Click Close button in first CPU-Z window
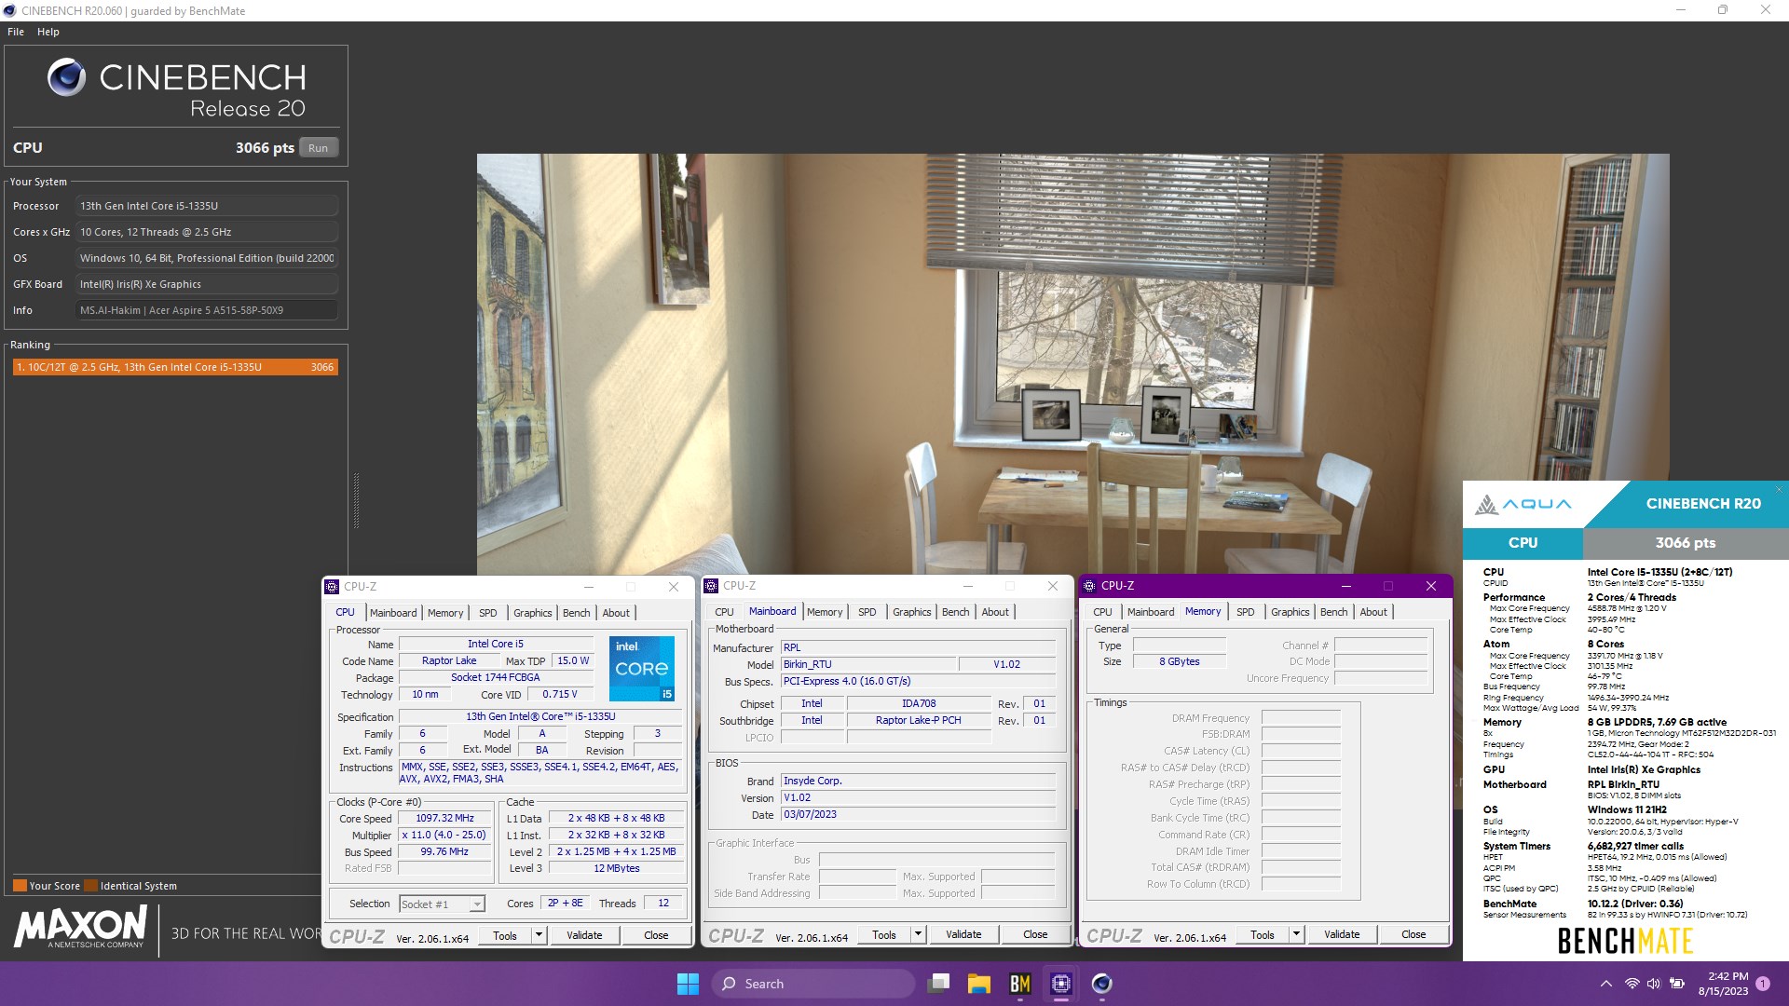 pos(656,936)
